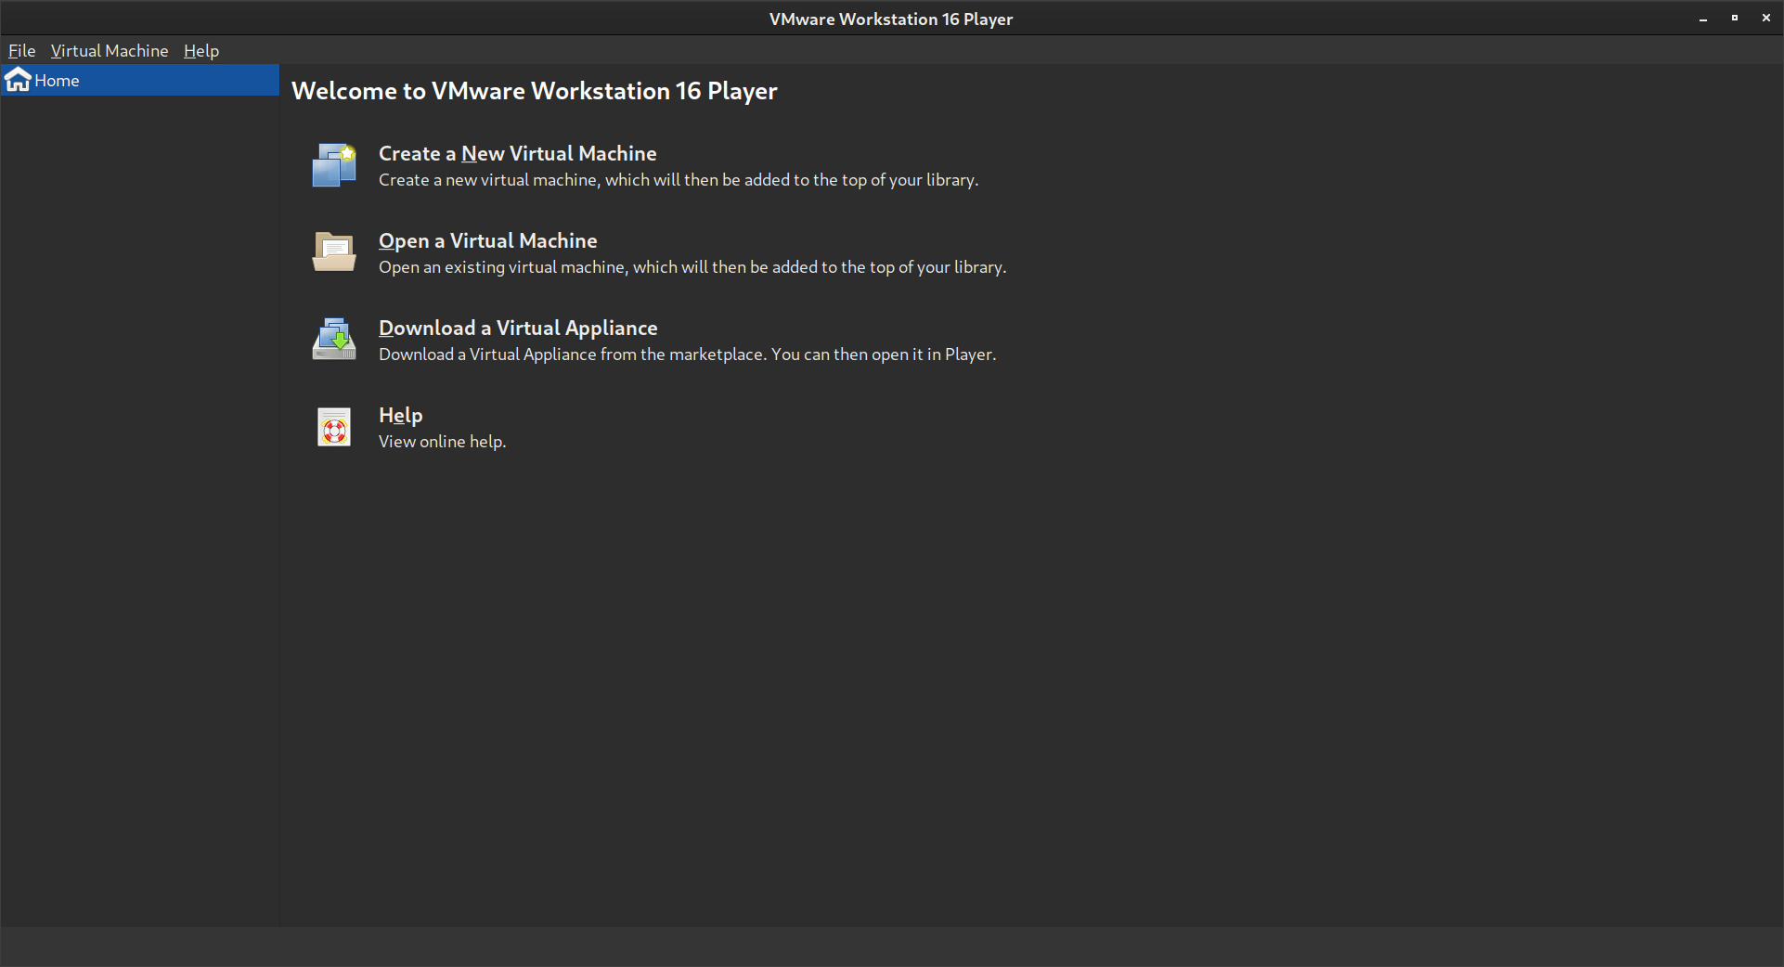Click the Create a New Virtual Machine icon
Image resolution: width=1784 pixels, height=967 pixels.
point(334,164)
